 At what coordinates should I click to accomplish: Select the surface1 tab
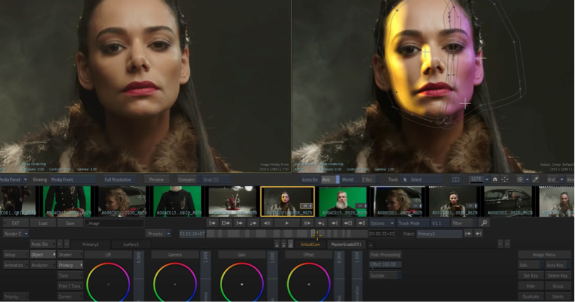pos(131,244)
